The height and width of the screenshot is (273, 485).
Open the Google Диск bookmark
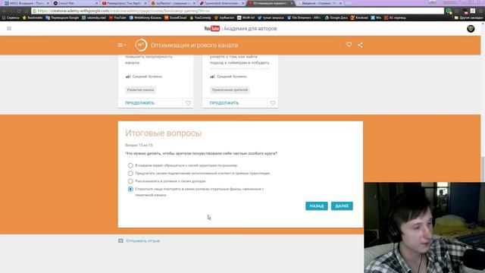tap(336, 17)
